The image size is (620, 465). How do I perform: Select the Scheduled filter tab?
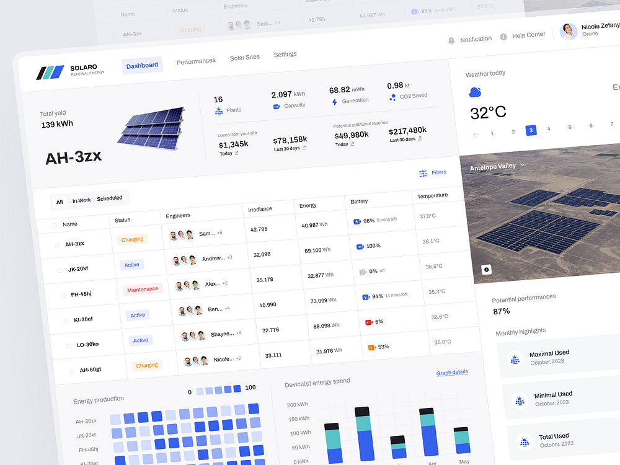[x=110, y=198]
